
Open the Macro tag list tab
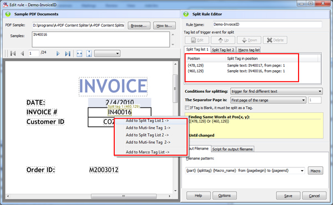click(249, 50)
